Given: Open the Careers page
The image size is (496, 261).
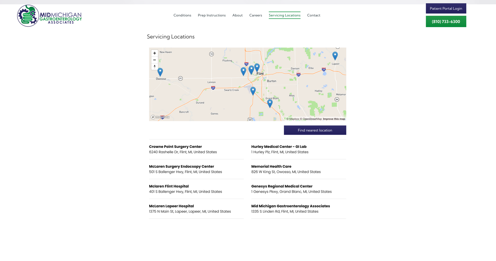Looking at the screenshot, I should pos(256,15).
